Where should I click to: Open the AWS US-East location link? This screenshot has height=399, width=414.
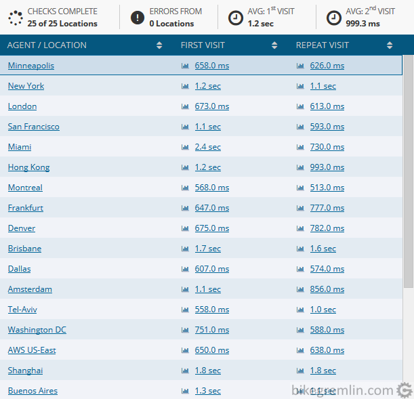[32, 350]
